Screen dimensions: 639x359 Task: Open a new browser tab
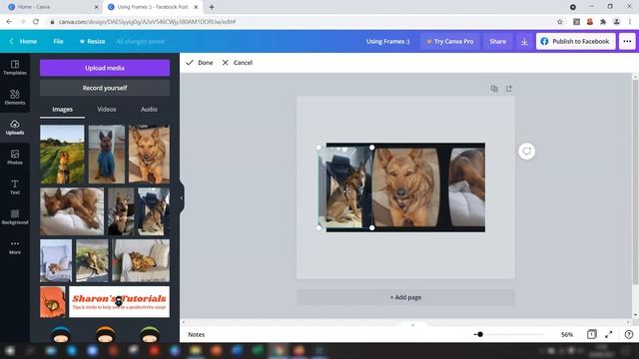(x=212, y=7)
